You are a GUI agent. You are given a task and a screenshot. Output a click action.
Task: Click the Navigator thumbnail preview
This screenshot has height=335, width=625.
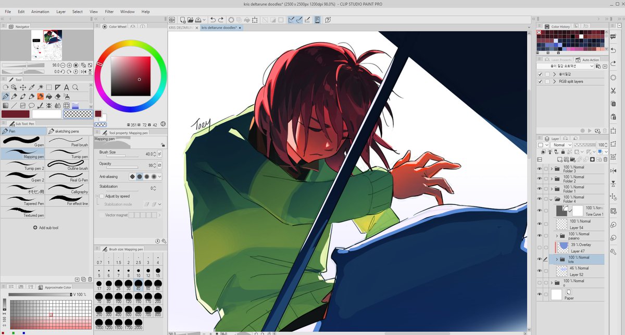click(x=47, y=44)
